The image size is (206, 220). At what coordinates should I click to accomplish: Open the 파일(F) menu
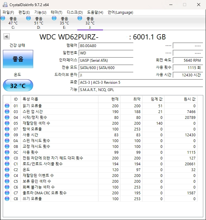pos(8,13)
